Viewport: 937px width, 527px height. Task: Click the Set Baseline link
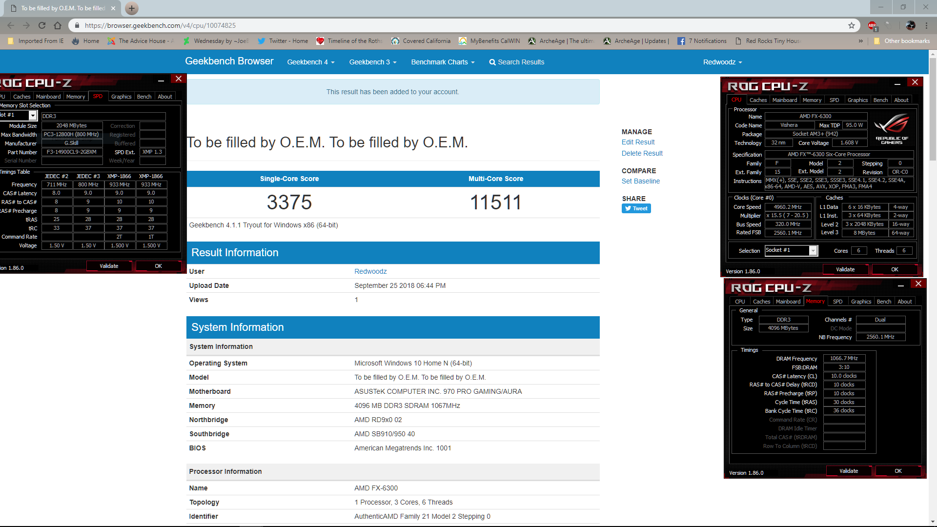[x=640, y=181]
